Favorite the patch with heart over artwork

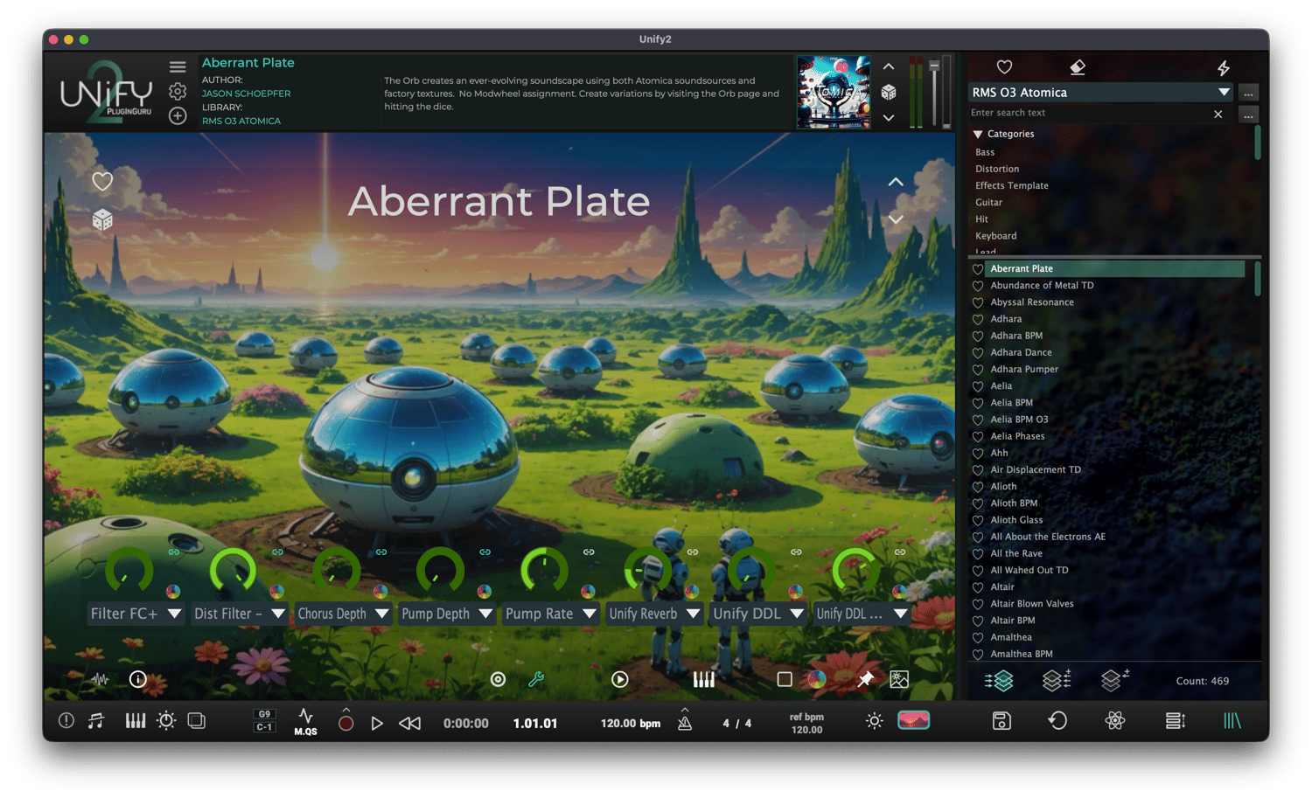102,181
